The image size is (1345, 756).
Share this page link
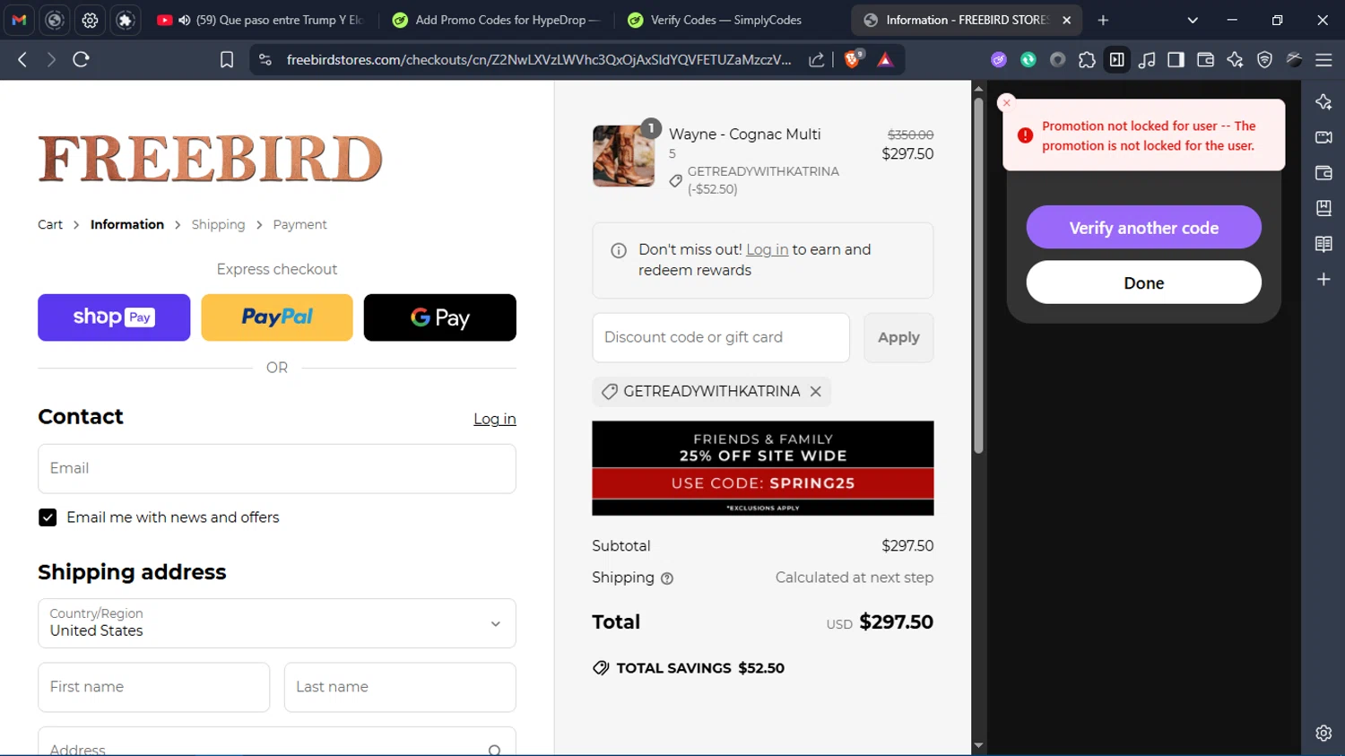pos(816,59)
